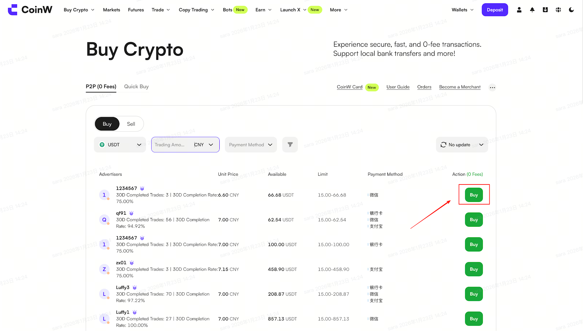583x331 pixels.
Task: Open the language globe icon
Action: click(x=558, y=10)
